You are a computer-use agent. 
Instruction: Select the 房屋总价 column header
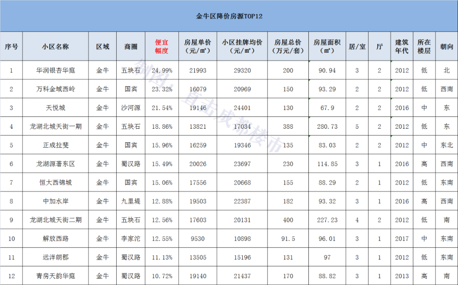[x=288, y=47]
